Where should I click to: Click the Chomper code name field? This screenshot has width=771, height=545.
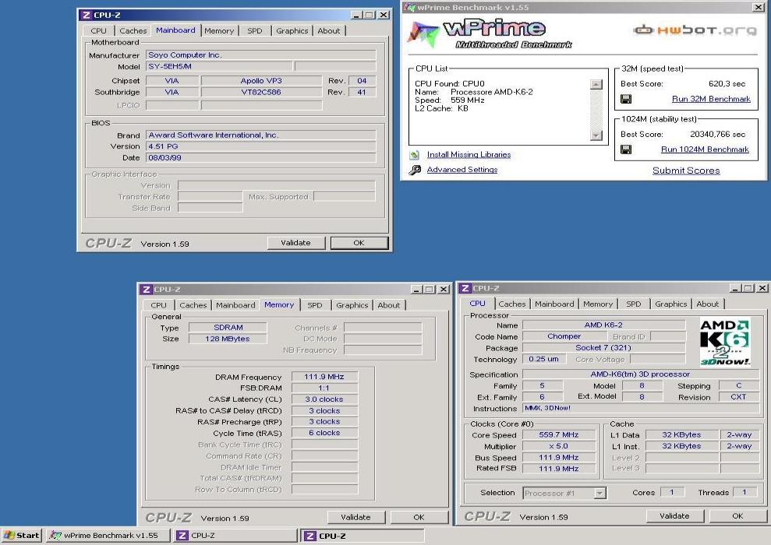click(564, 337)
